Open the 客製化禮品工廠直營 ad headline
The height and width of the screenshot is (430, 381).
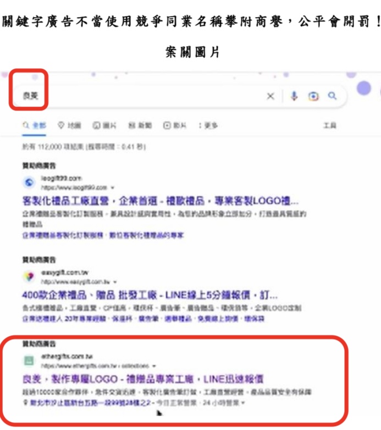pos(161,201)
